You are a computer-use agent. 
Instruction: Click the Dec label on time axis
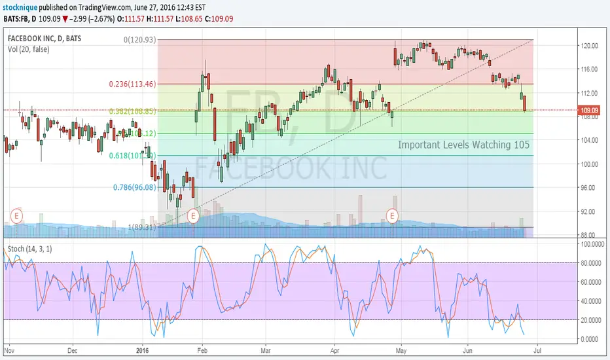pyautogui.click(x=73, y=351)
